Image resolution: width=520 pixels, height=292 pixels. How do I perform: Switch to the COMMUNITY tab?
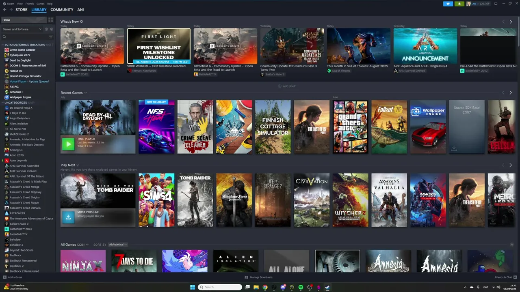(x=62, y=10)
